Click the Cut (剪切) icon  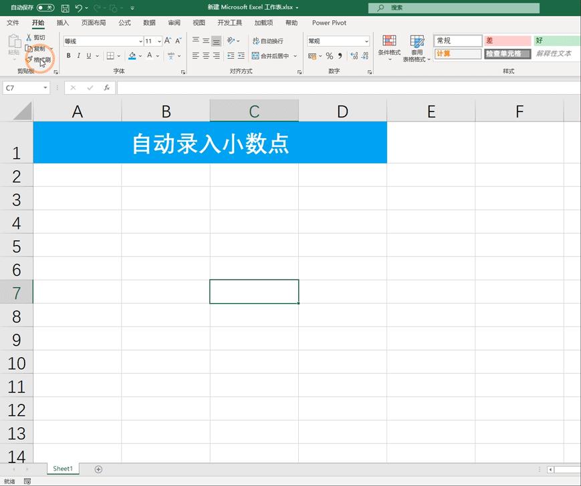click(35, 37)
